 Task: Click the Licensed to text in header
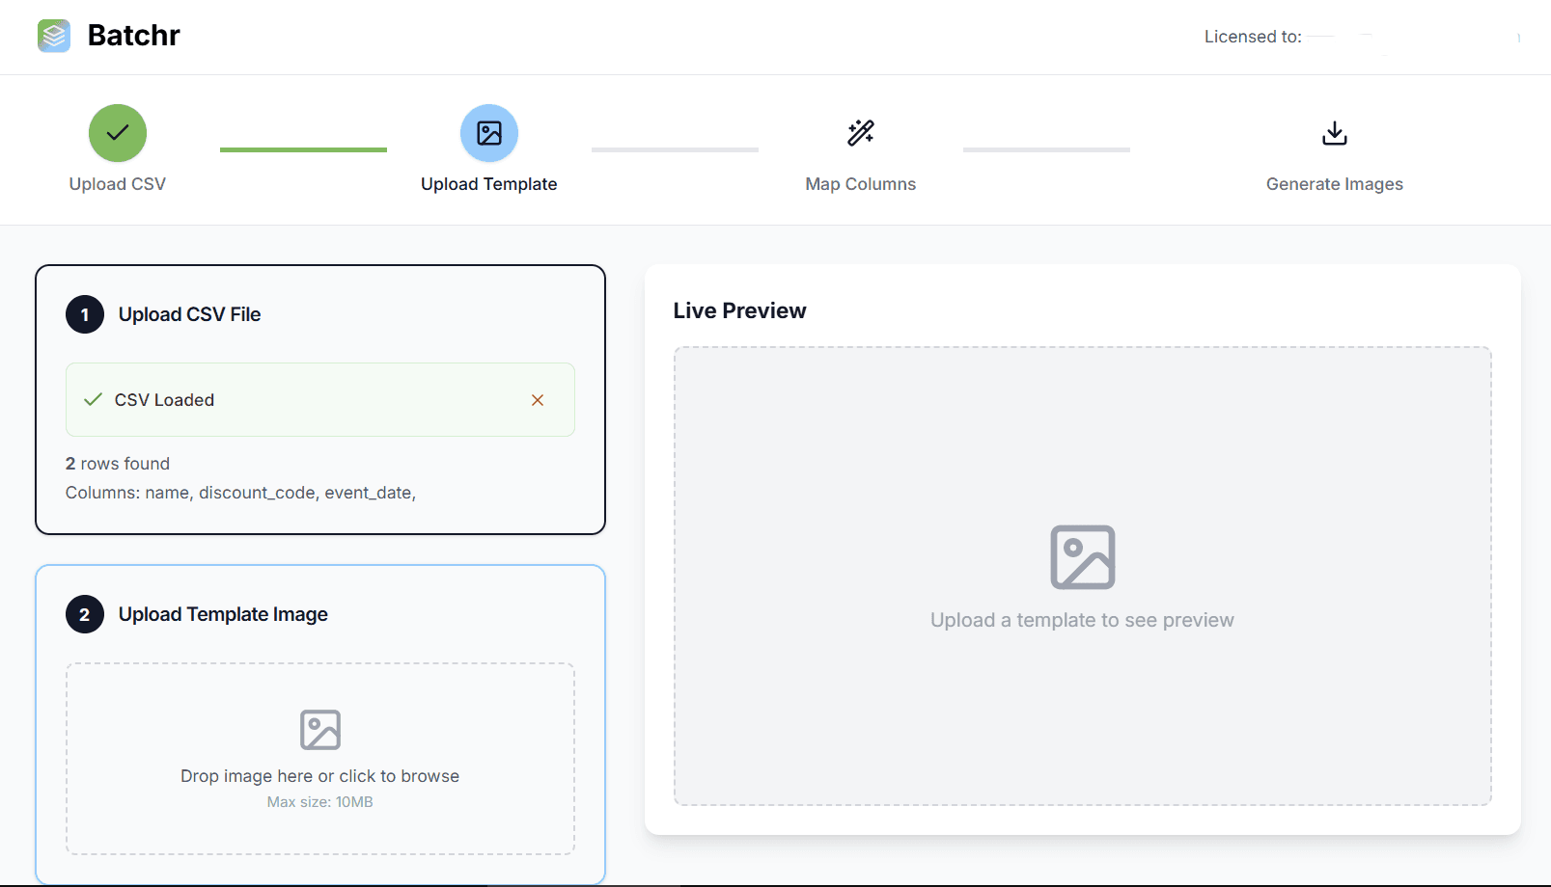point(1252,36)
